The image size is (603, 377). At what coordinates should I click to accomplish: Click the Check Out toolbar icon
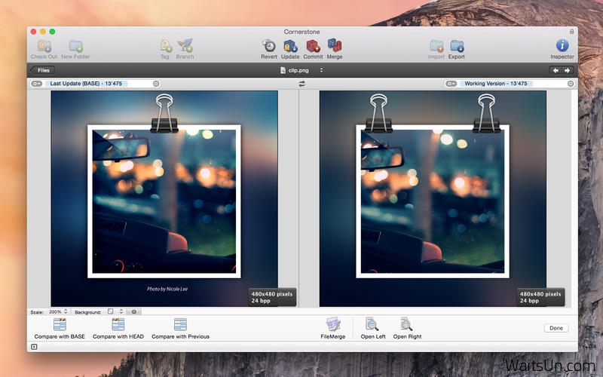(44, 46)
